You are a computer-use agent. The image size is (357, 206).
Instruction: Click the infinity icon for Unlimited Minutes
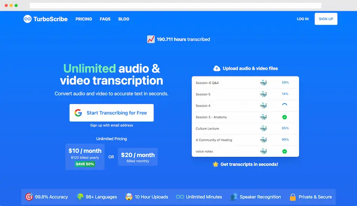[180, 197]
